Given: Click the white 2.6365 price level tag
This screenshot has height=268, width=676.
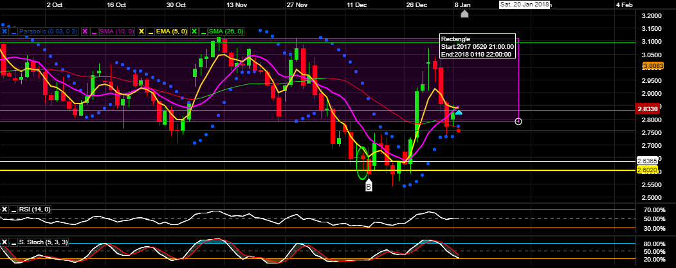Looking at the screenshot, I should (x=647, y=161).
